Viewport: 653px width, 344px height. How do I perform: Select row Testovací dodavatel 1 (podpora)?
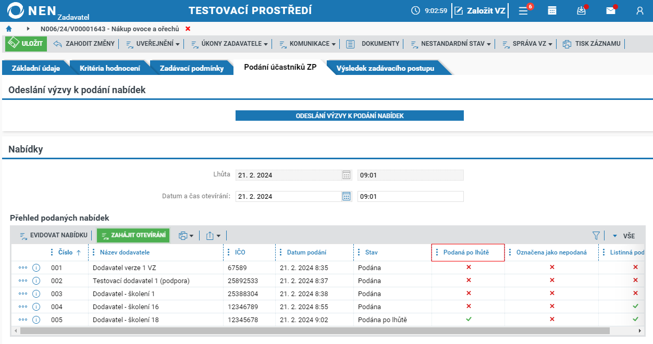click(x=328, y=281)
